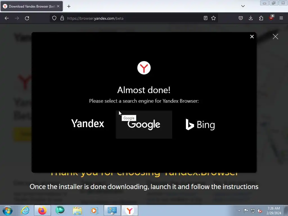Save page to Pocket
This screenshot has height=216, width=288.
pos(241,18)
